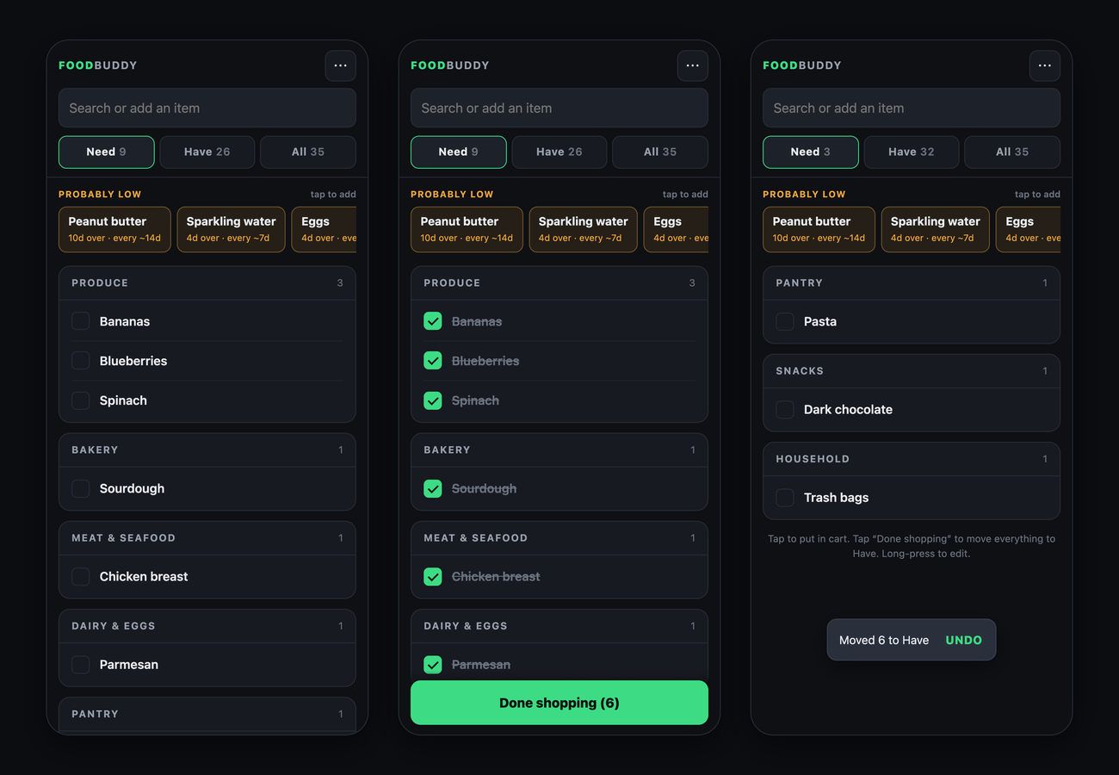Switch to the Have 26 tab in the left phone
Viewport: 1119px width, 775px height.
207,152
